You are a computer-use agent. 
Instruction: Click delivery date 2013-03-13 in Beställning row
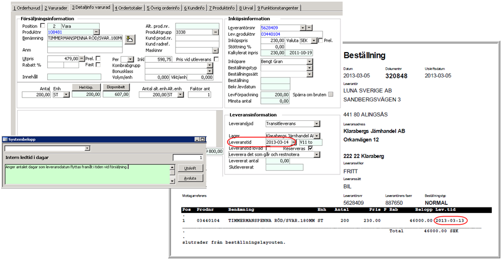450,220
